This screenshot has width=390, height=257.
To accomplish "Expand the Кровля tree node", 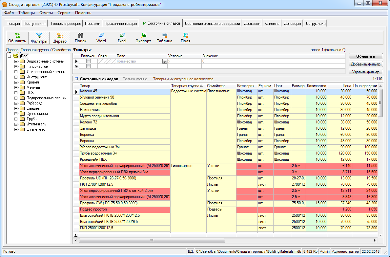I will click(x=16, y=82).
